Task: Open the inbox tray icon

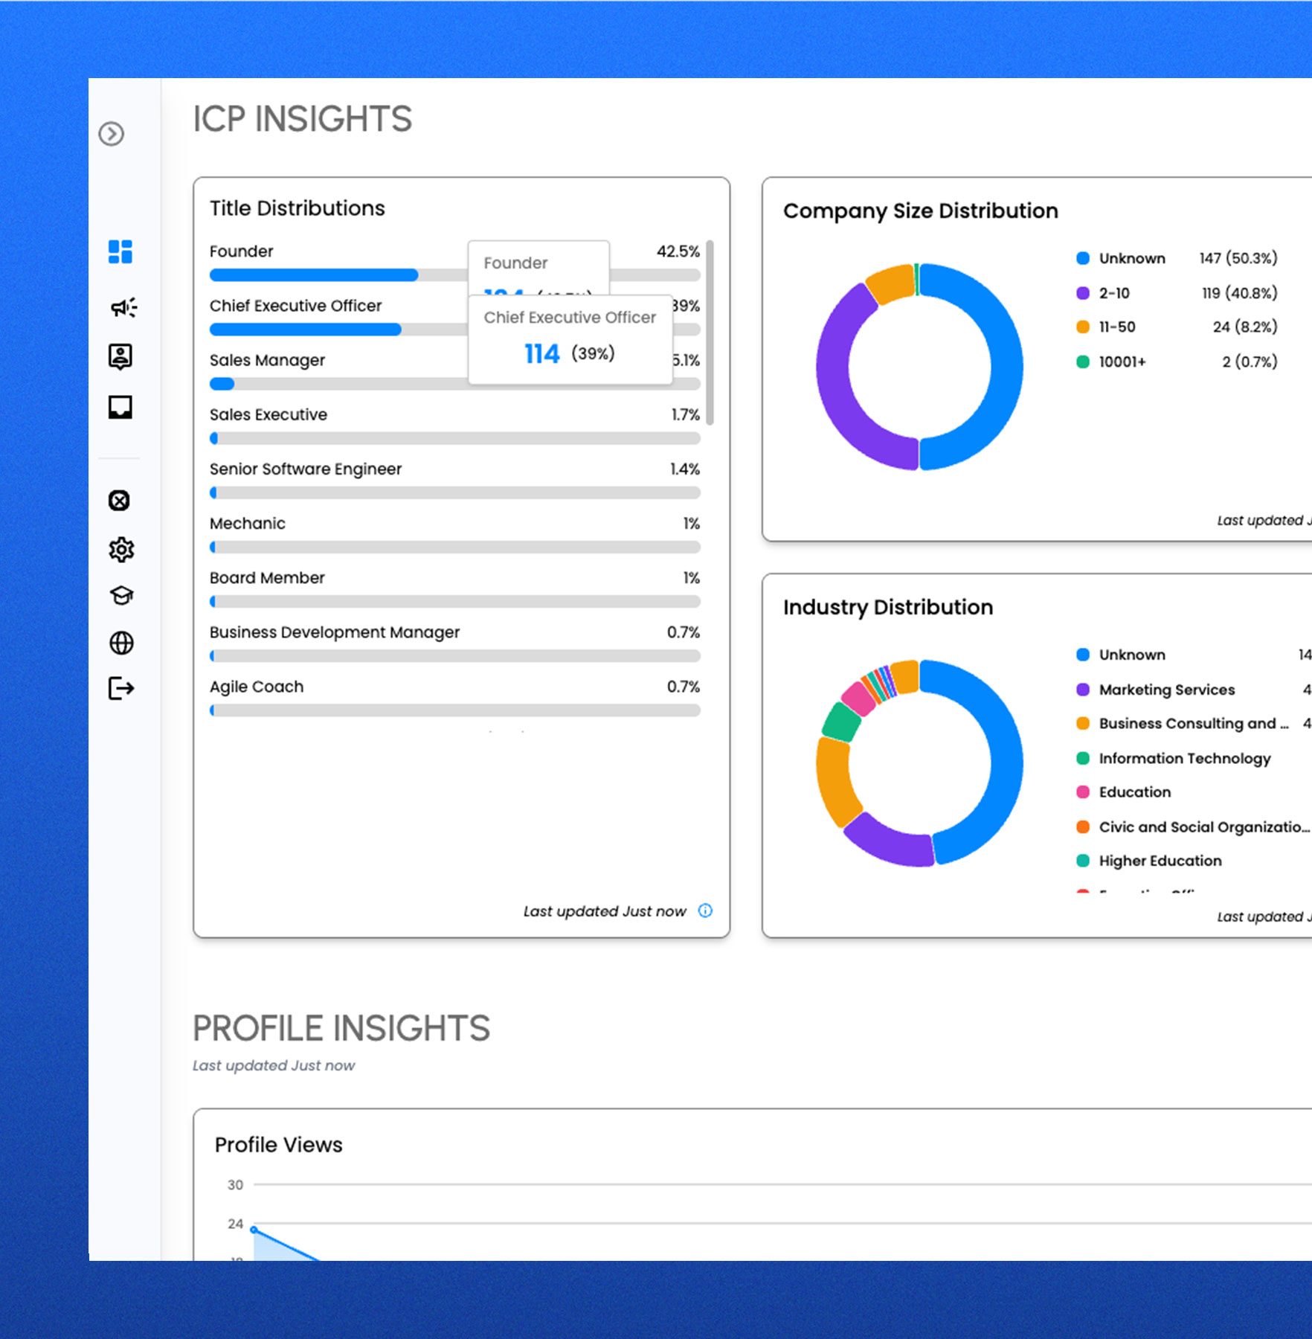Action: [x=120, y=407]
